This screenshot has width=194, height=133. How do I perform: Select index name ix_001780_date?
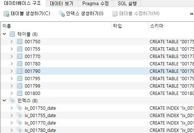(x=40, y=130)
